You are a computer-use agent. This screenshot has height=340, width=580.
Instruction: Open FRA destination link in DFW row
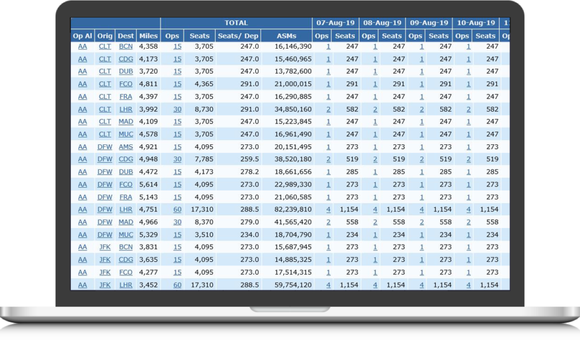126,197
